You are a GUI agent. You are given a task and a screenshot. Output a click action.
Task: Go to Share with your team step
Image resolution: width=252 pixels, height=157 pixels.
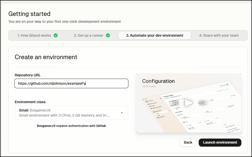[219, 35]
